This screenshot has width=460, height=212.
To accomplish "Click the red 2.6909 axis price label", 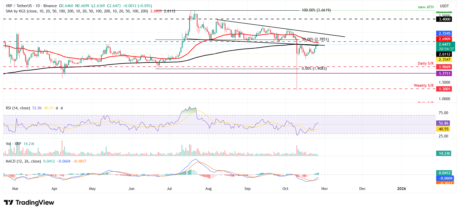I will tap(444, 39).
